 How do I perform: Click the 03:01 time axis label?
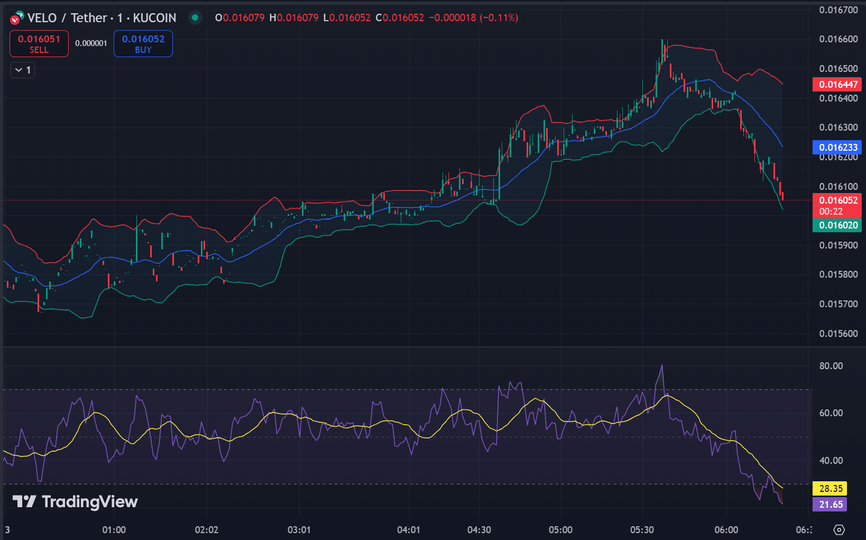tap(299, 530)
